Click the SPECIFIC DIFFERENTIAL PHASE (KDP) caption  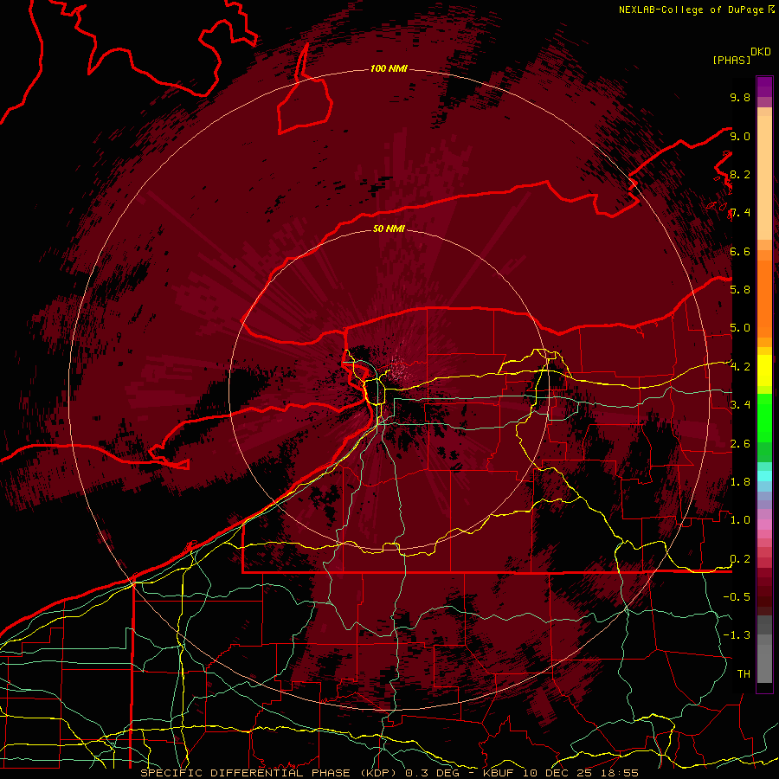click(x=270, y=773)
